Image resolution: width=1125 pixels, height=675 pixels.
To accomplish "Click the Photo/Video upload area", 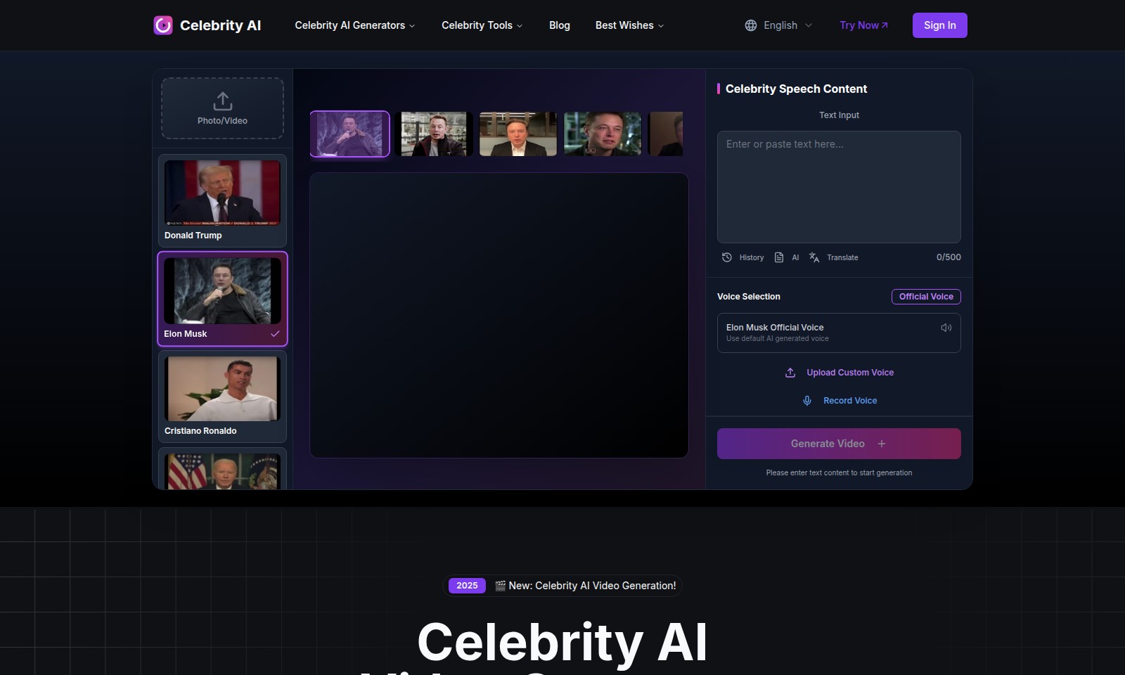I will [222, 108].
